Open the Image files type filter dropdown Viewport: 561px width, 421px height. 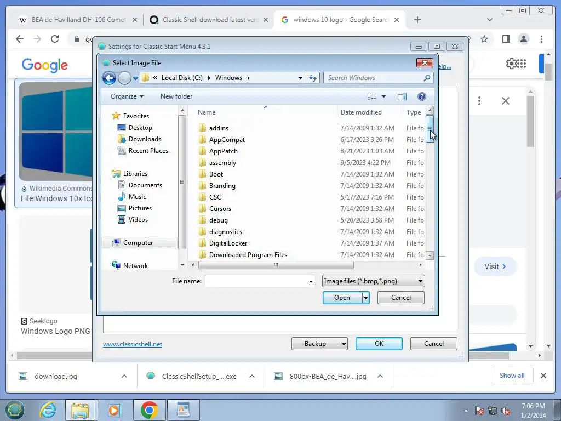(x=373, y=281)
